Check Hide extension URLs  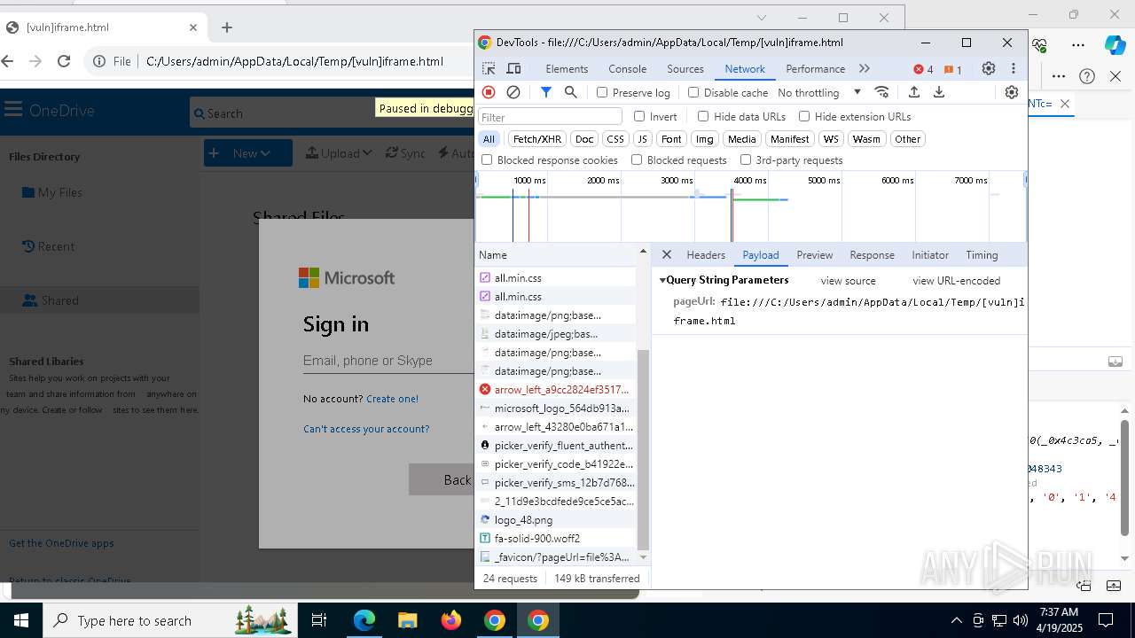click(804, 116)
